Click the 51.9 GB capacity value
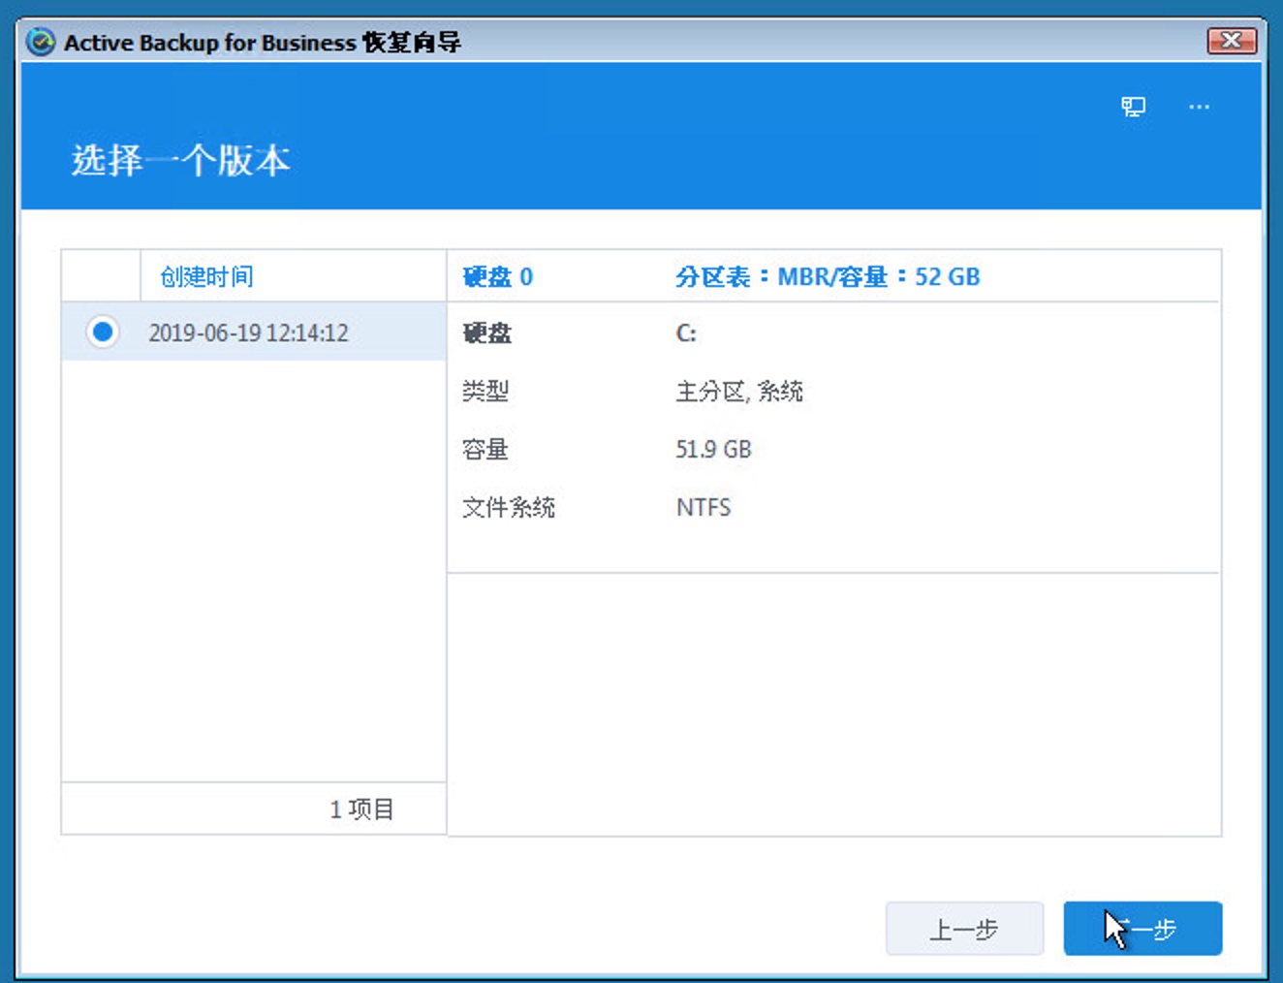This screenshot has width=1283, height=983. pyautogui.click(x=713, y=450)
